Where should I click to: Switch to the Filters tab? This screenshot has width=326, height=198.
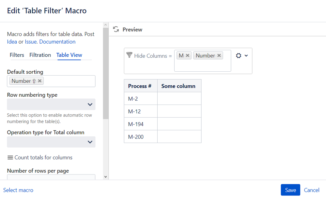point(17,55)
